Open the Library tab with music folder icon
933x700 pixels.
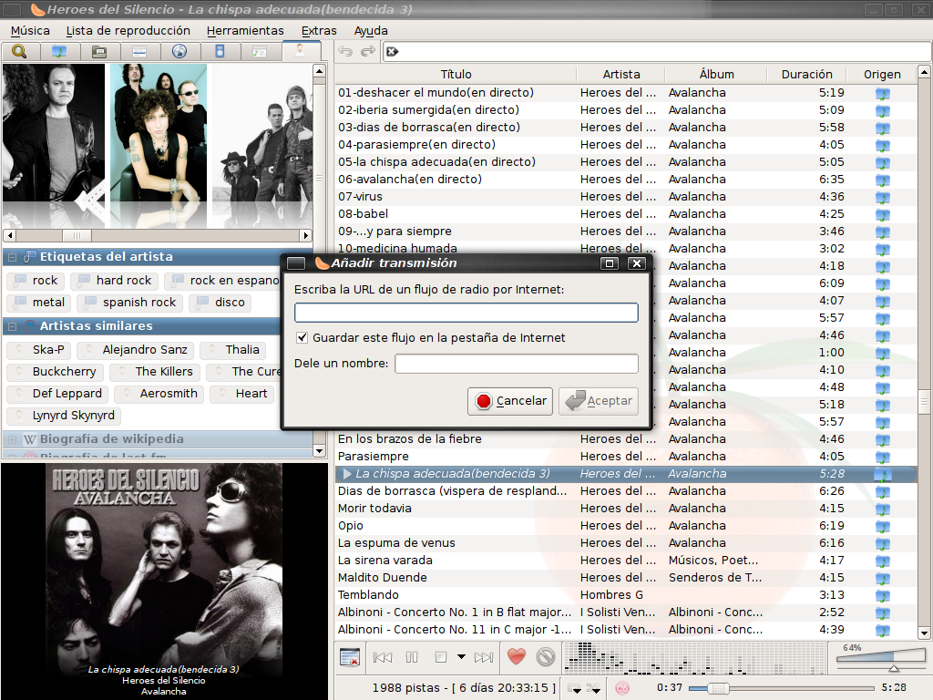click(x=59, y=52)
